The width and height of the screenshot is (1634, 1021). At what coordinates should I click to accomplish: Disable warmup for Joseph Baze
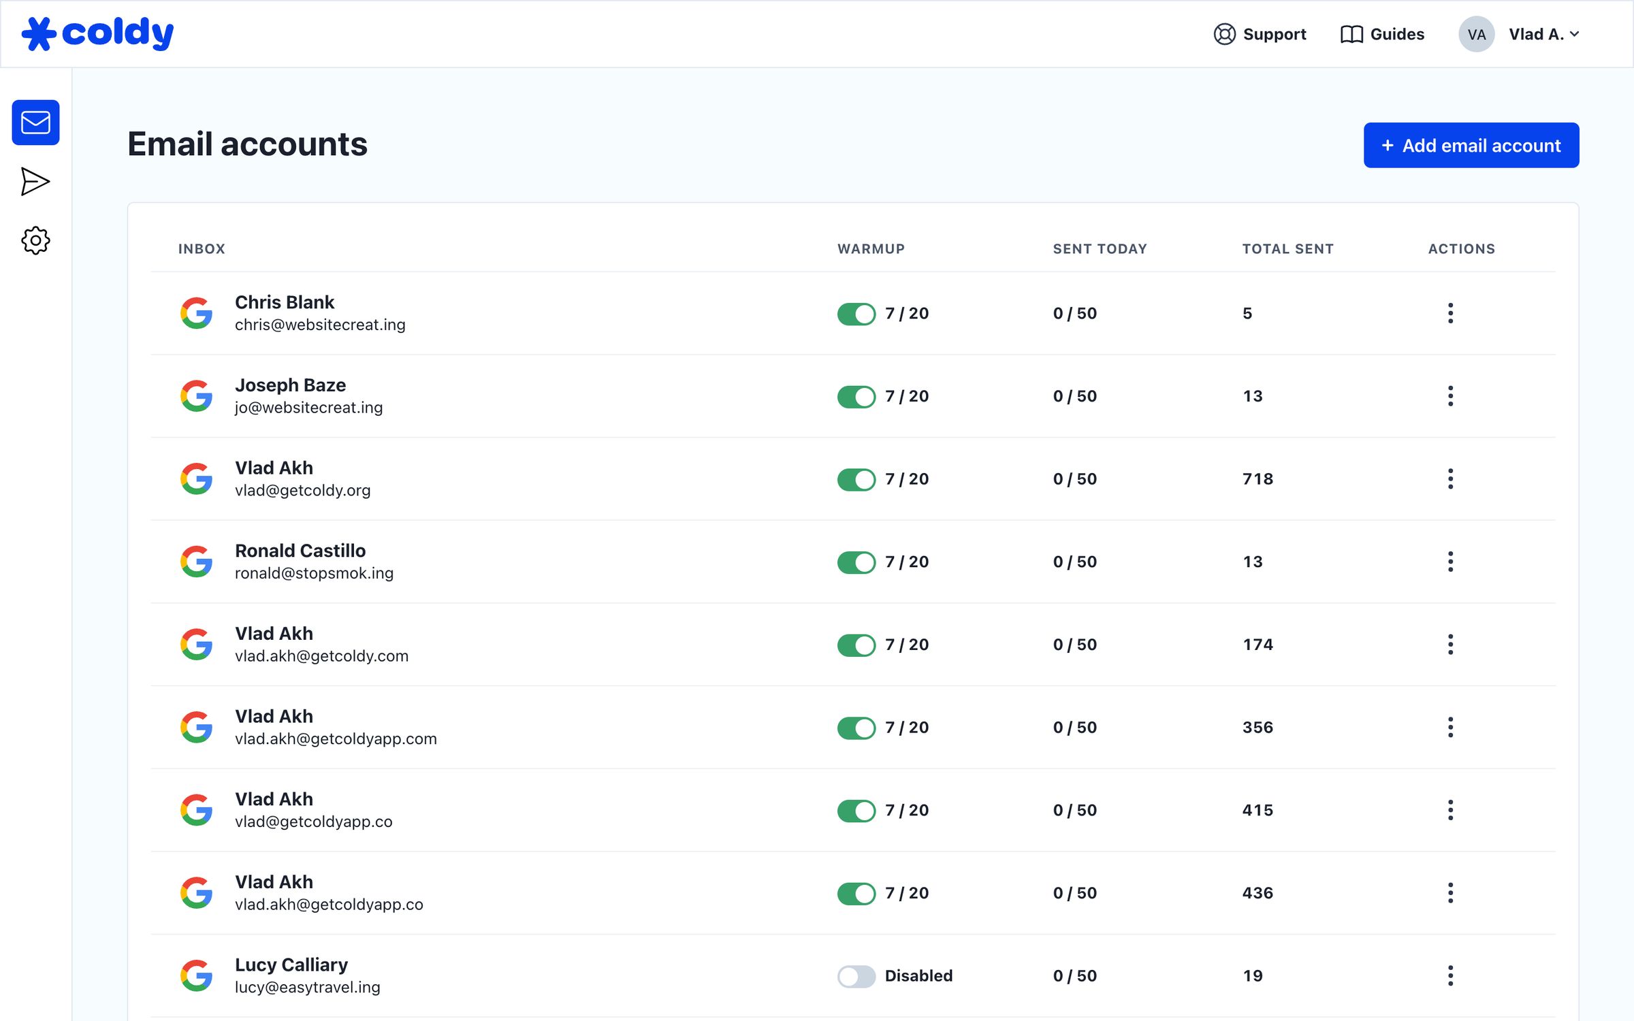tap(856, 396)
